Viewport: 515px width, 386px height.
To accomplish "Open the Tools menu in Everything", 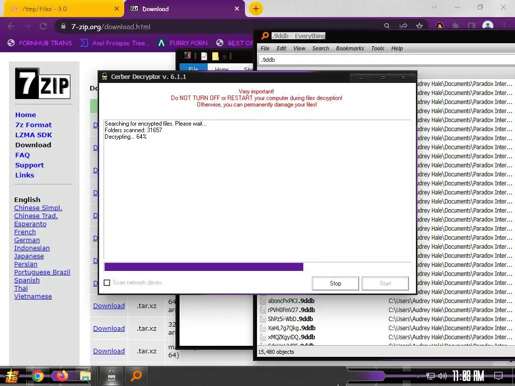I will [x=377, y=48].
